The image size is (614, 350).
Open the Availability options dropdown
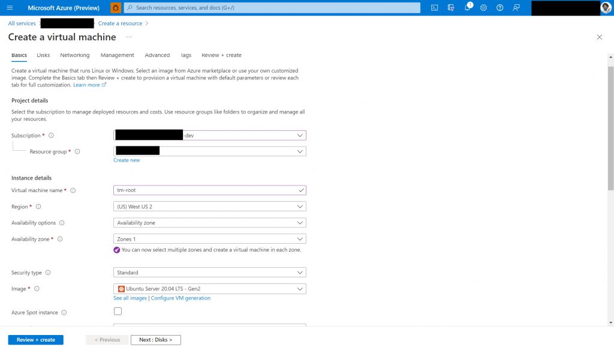(x=210, y=223)
